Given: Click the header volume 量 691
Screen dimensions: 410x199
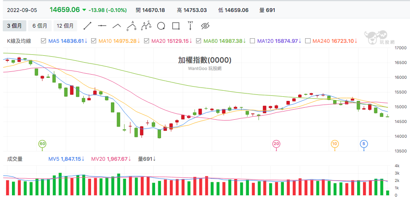Looking at the screenshot, I should pos(267,10).
